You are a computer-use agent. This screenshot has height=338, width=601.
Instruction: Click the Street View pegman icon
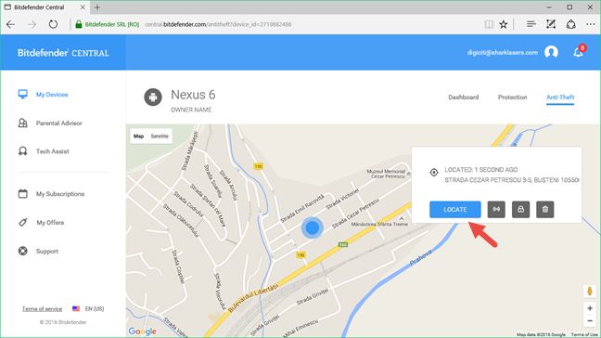coord(590,292)
